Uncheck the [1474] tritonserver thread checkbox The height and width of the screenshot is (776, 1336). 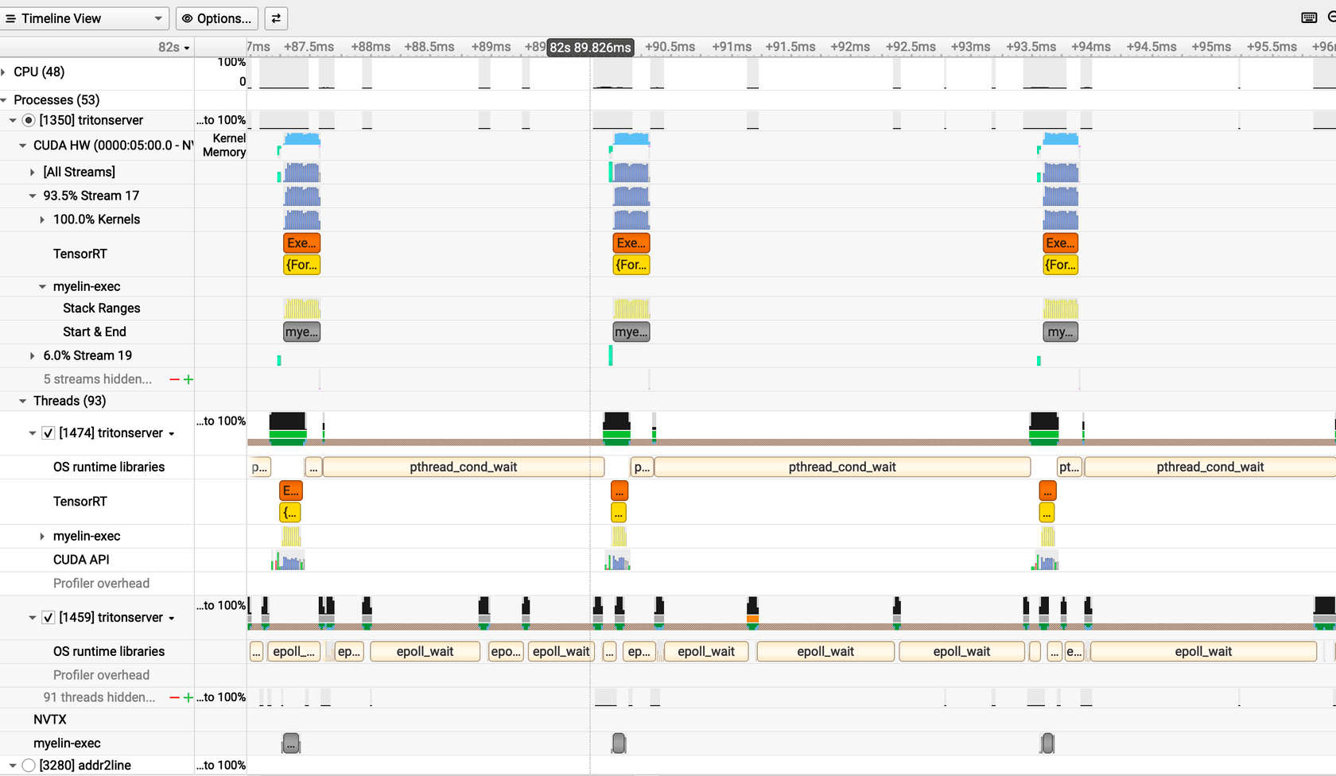(48, 433)
